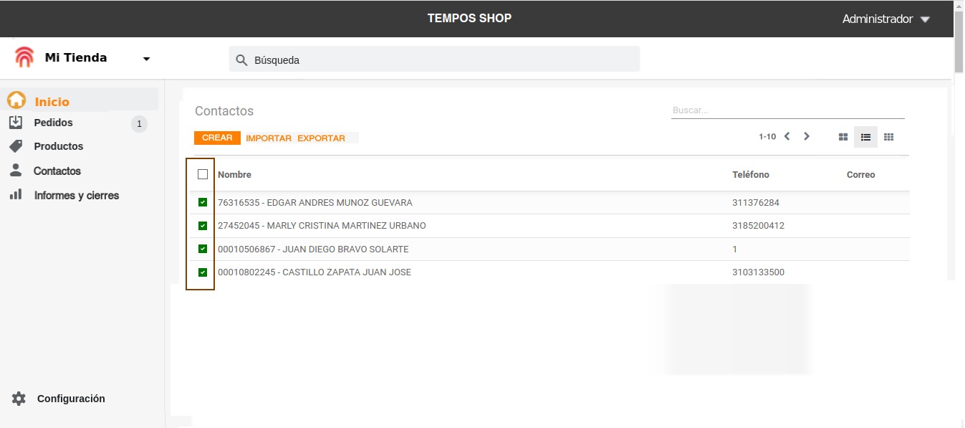Switch to kanban card view
This screenshot has height=428, width=965.
click(x=843, y=137)
